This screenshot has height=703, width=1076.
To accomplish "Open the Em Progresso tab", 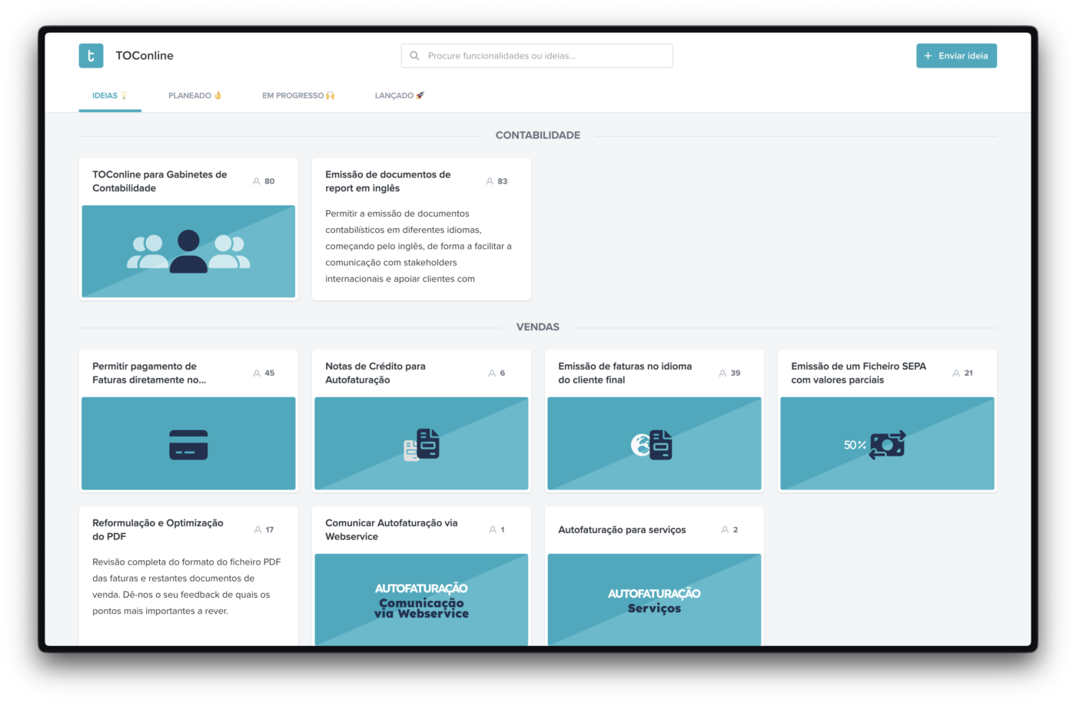I will (298, 96).
